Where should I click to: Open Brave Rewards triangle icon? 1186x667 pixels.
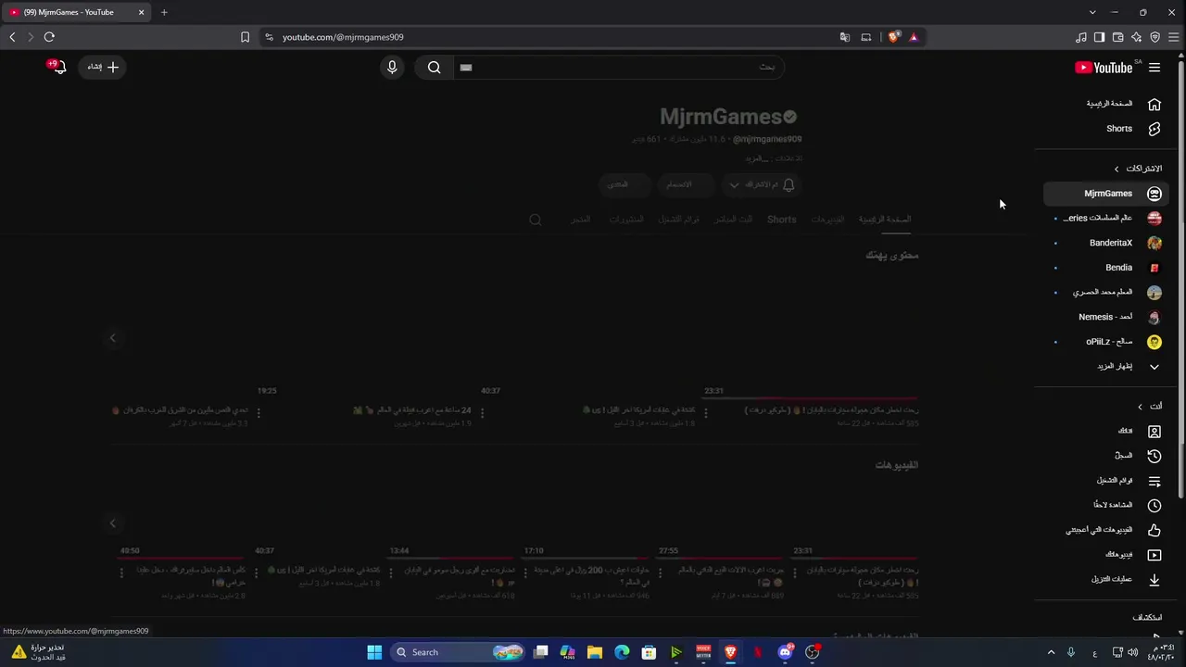914,37
